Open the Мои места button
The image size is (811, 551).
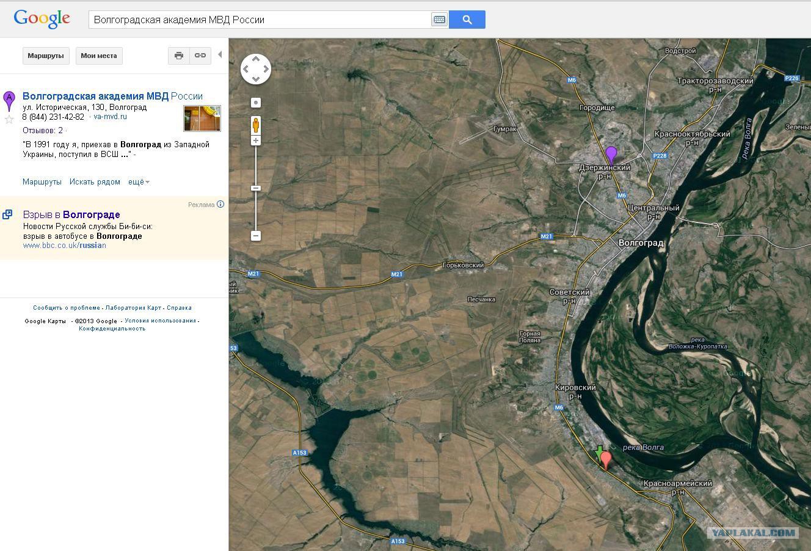pyautogui.click(x=99, y=56)
